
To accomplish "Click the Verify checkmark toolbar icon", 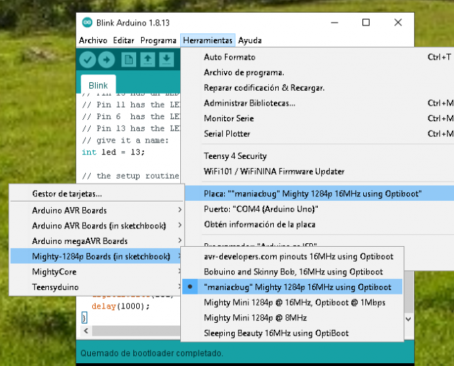I will 88,60.
